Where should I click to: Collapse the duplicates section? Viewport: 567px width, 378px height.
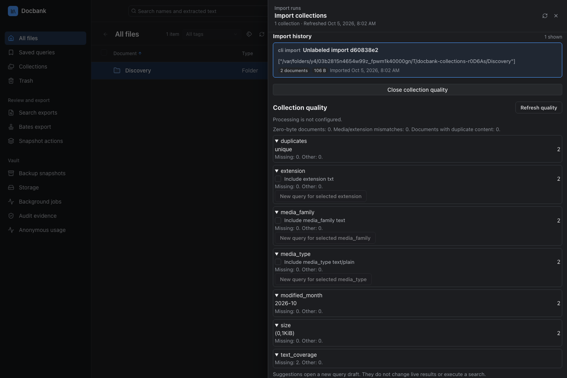pyautogui.click(x=277, y=141)
